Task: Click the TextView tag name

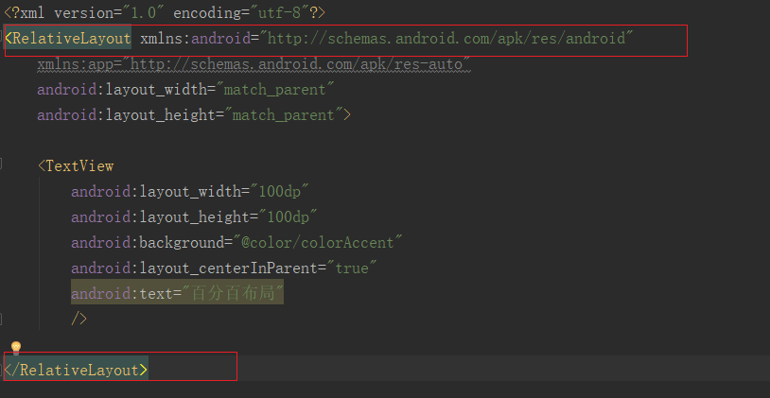Action: [79, 166]
